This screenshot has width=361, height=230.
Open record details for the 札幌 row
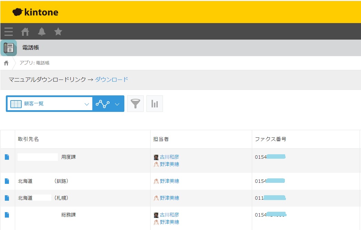tap(7, 198)
